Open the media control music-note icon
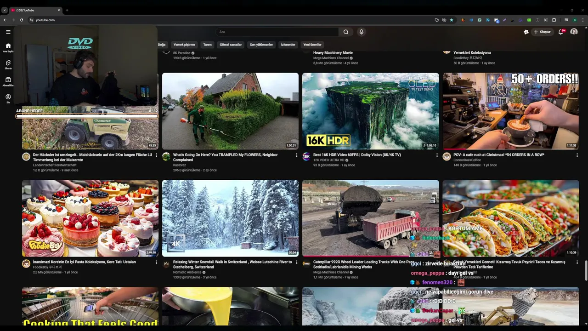The image size is (588, 331). click(x=566, y=20)
